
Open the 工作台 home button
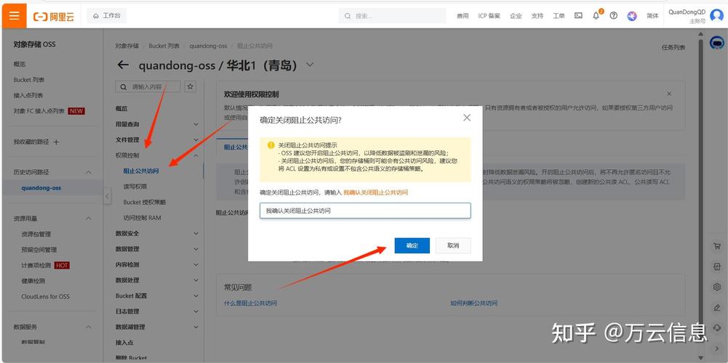click(107, 16)
